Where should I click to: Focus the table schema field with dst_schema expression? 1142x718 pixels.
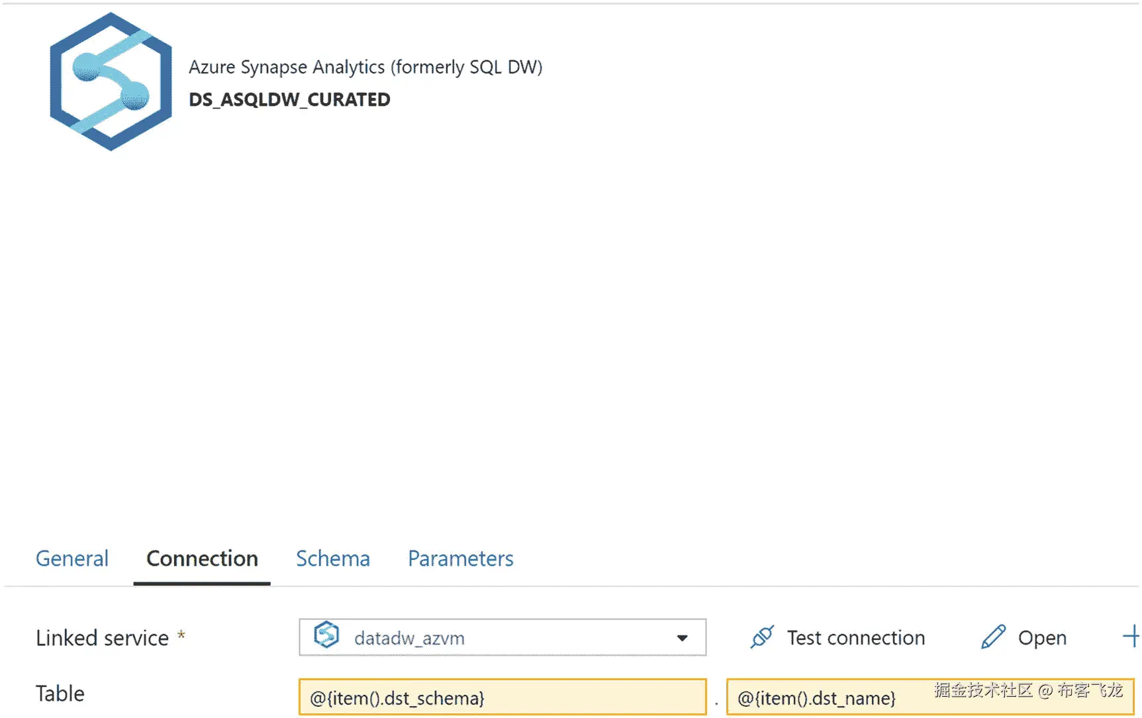pyautogui.click(x=502, y=697)
